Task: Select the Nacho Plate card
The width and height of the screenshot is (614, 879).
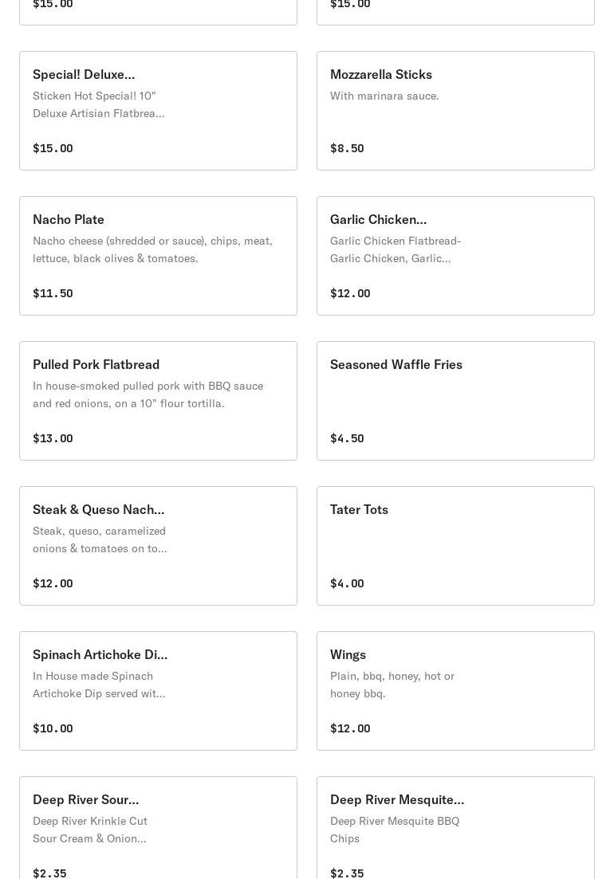Action: pyautogui.click(x=158, y=256)
